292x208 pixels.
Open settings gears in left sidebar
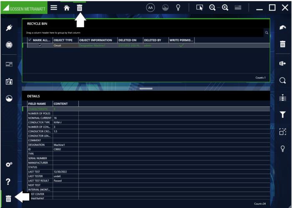(9, 165)
